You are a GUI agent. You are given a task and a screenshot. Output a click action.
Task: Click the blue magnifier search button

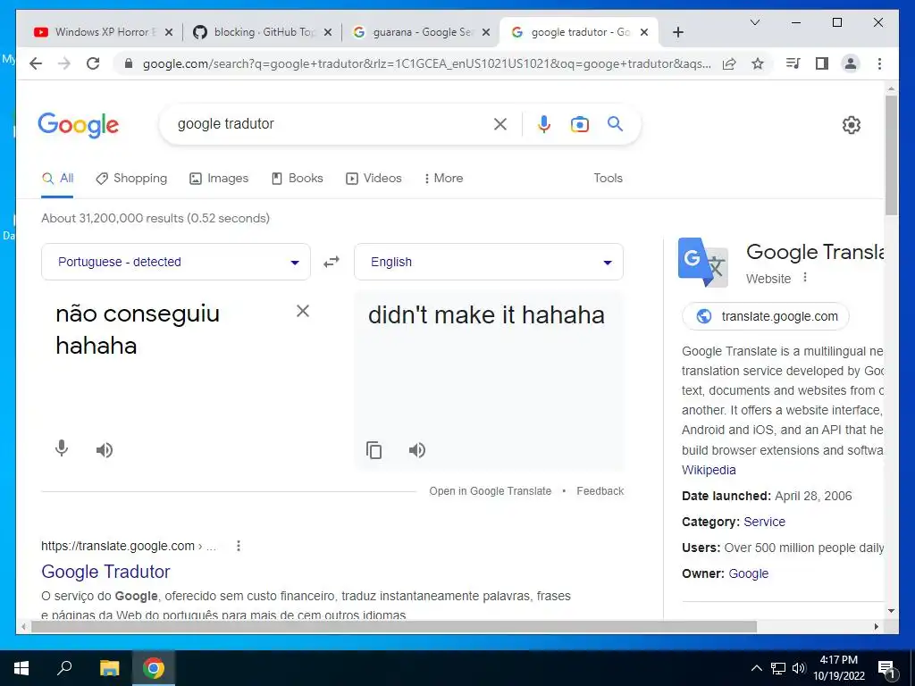point(615,123)
